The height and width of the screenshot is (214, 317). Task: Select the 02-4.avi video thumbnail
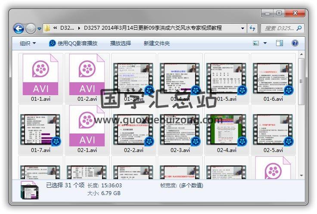(x=227, y=130)
